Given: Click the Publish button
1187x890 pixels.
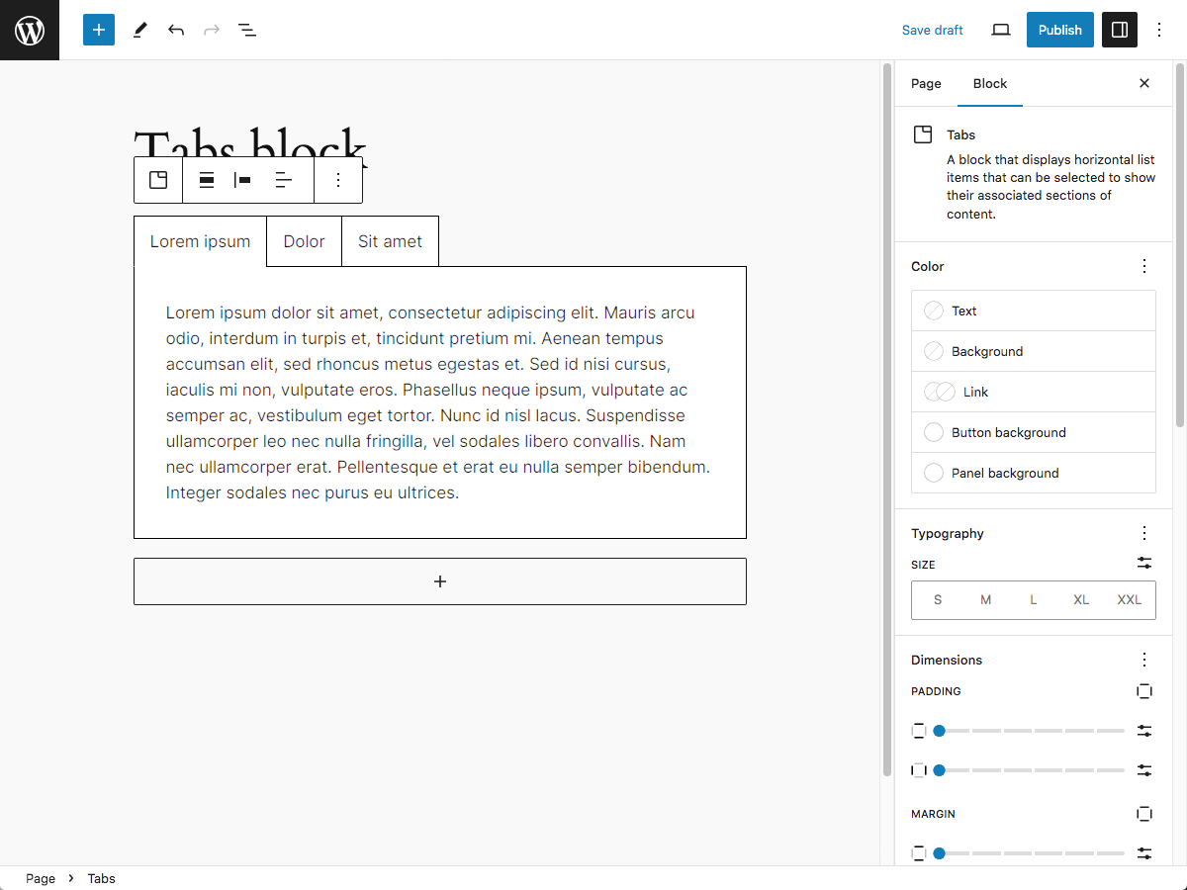Looking at the screenshot, I should tap(1060, 30).
